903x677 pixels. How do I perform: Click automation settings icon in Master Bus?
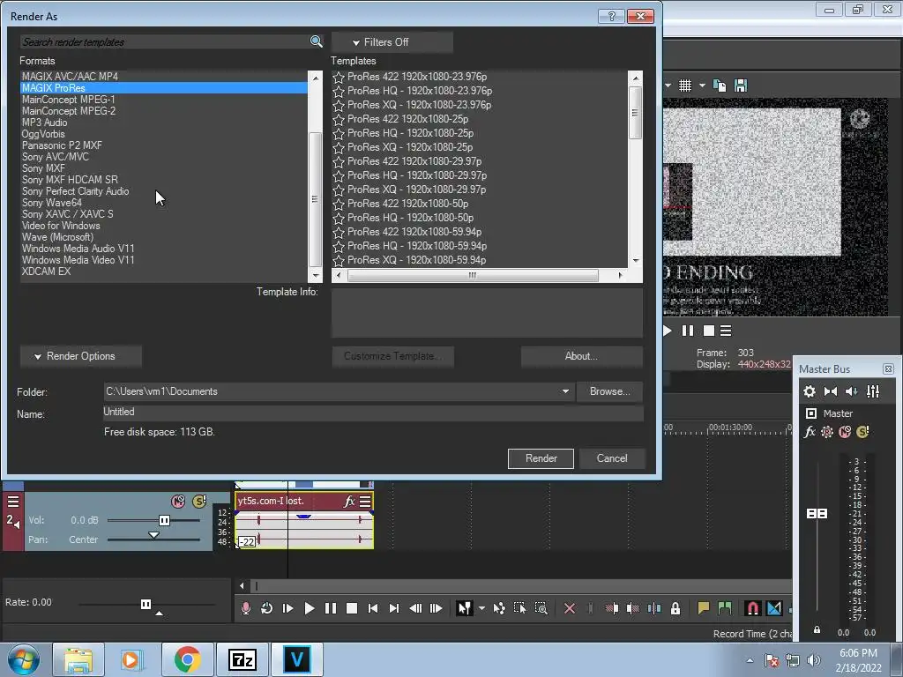click(x=827, y=431)
